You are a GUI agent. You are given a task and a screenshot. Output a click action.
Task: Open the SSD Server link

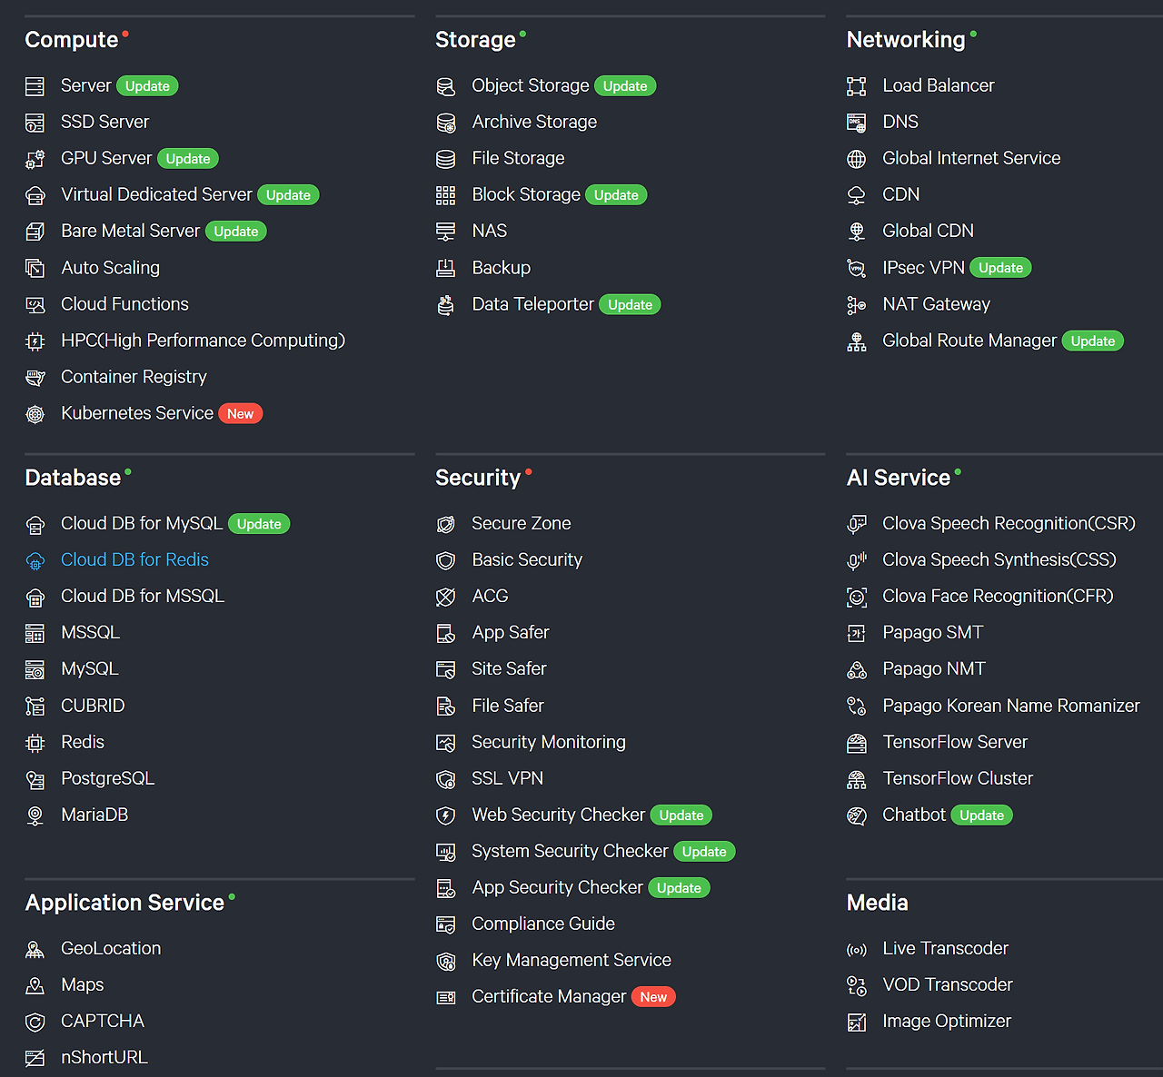104,122
